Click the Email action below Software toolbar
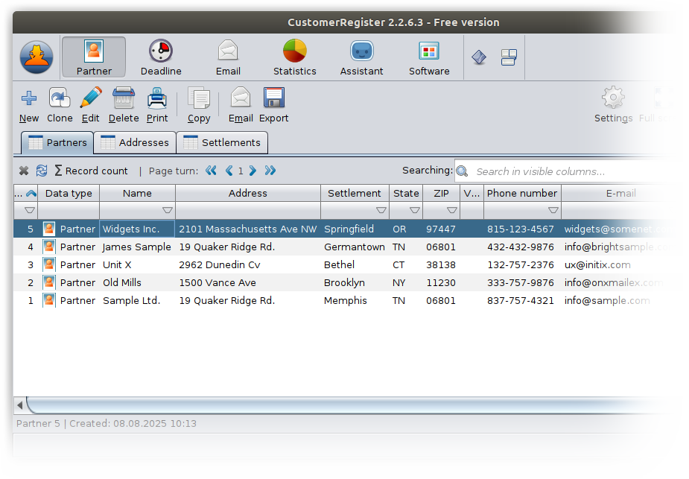The image size is (689, 479). tap(241, 106)
